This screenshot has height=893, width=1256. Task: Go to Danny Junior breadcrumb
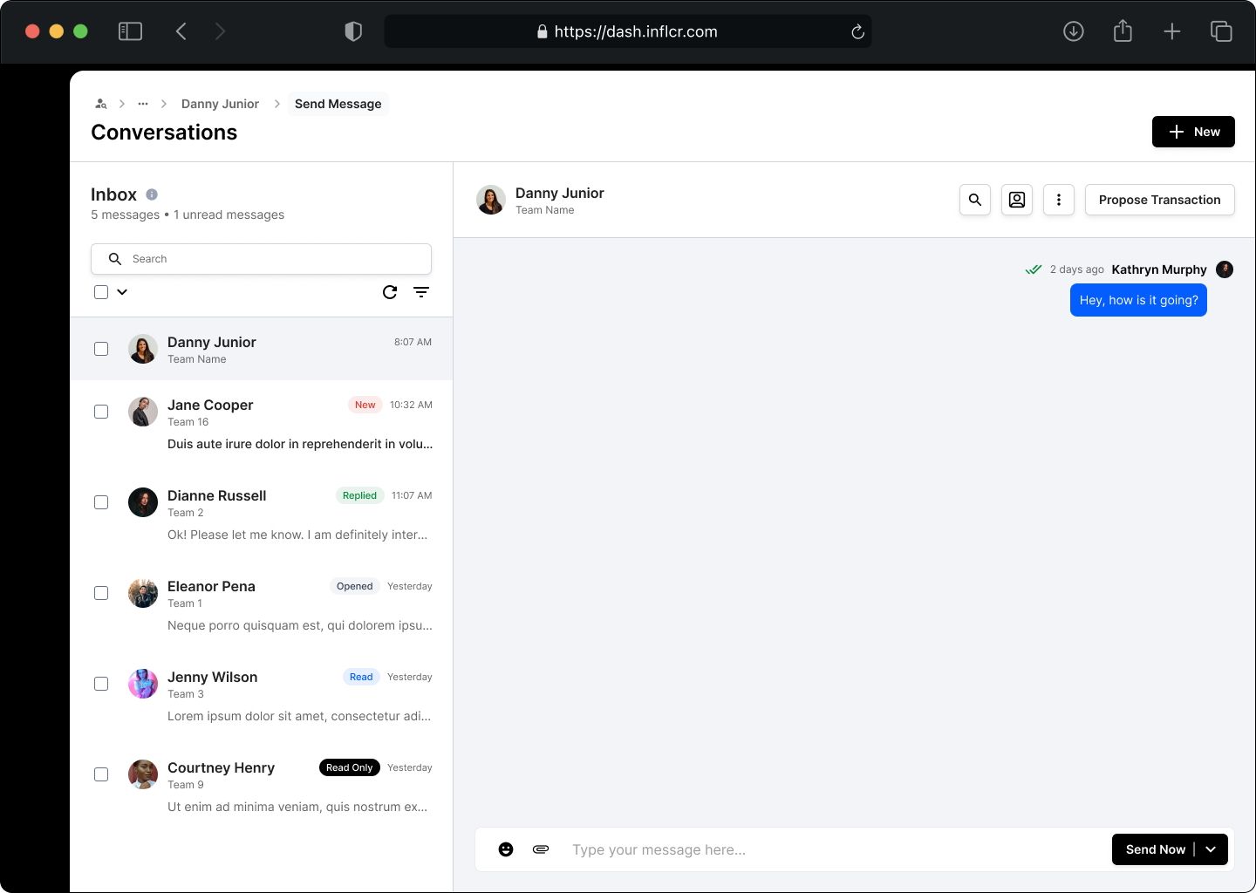[x=220, y=104]
